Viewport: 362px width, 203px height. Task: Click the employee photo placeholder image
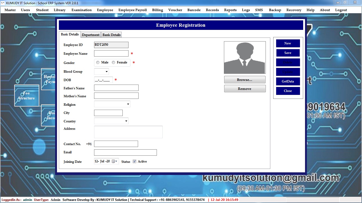coord(245,57)
